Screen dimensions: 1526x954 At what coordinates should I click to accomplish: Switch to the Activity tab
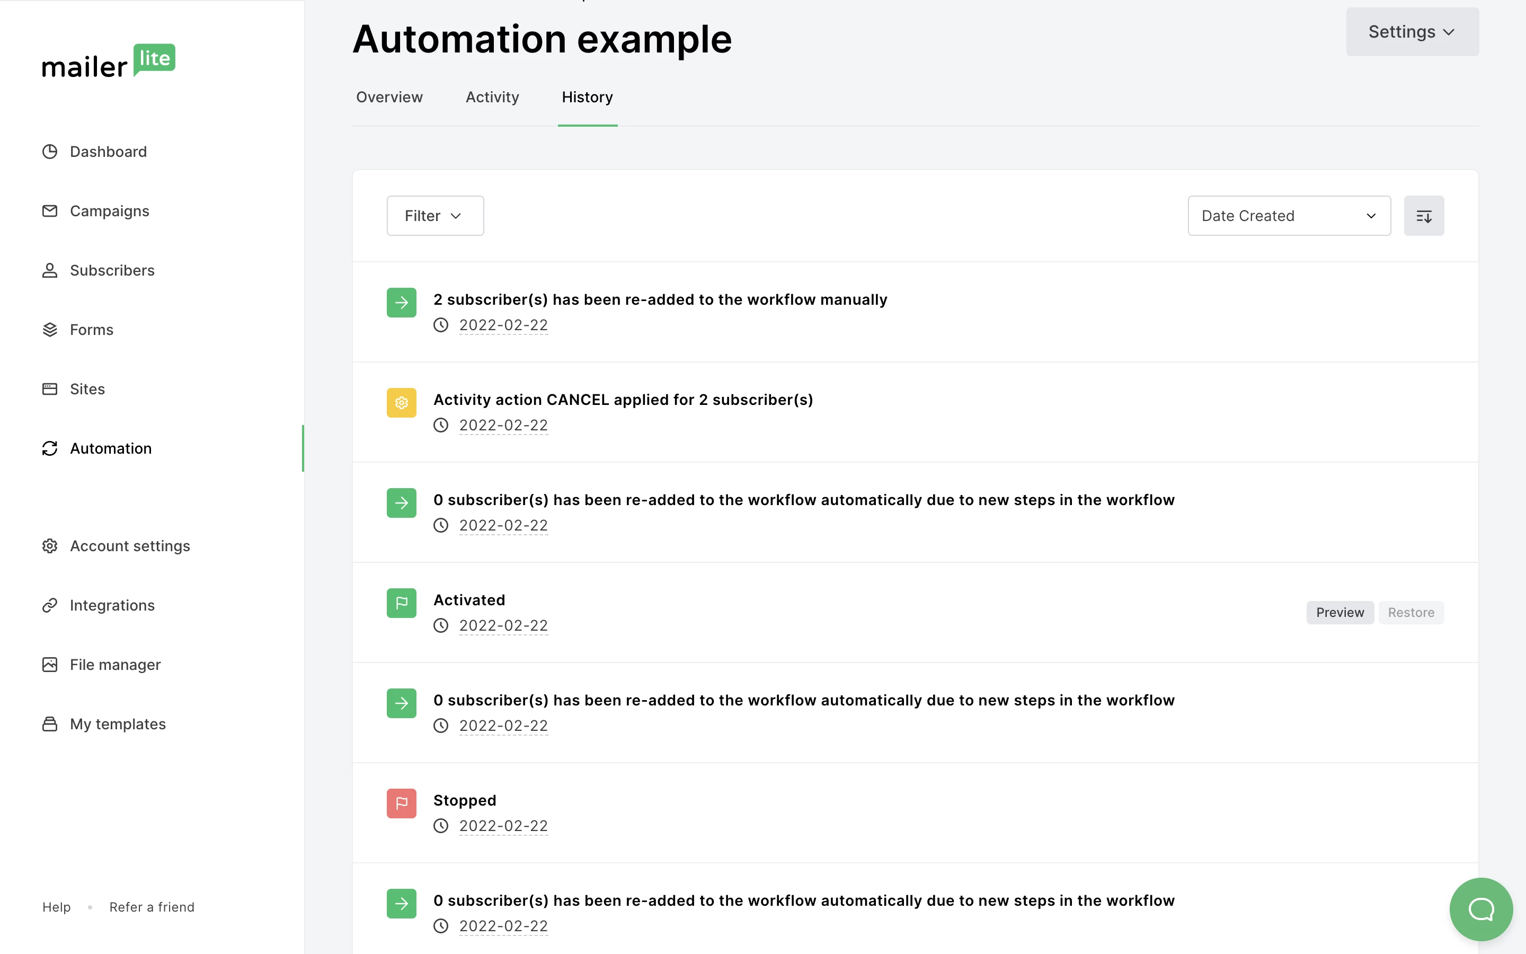(492, 97)
